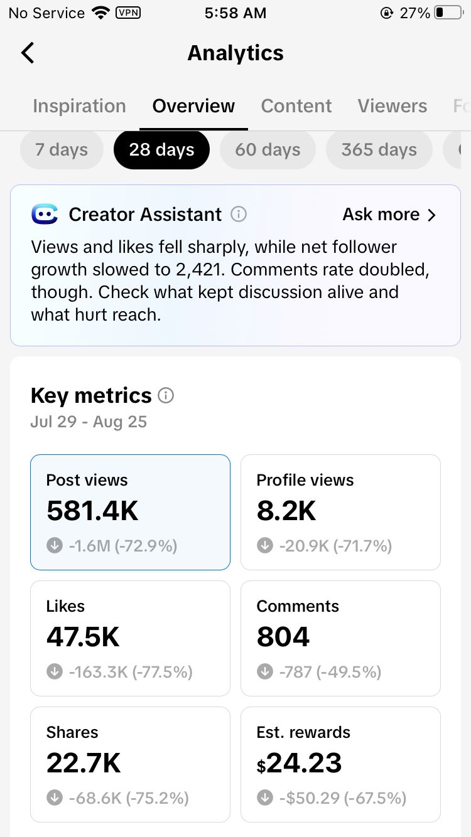Tap the battery icon in status bar
The height and width of the screenshot is (837, 471).
pos(448,13)
